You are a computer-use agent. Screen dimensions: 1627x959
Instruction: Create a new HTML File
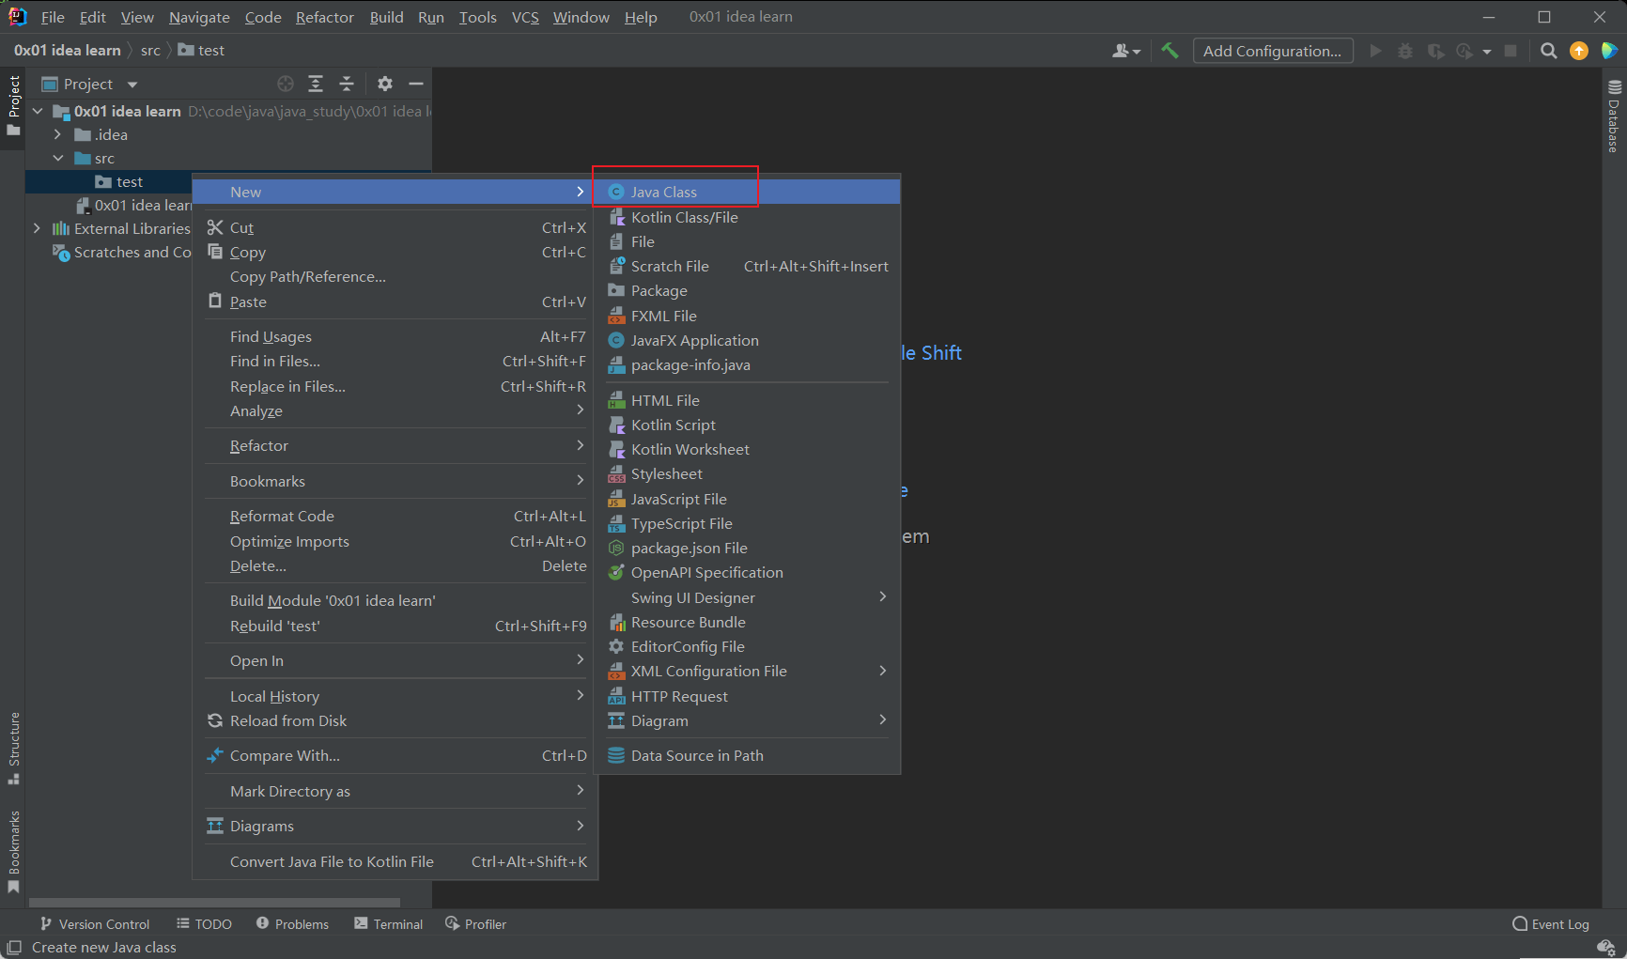pyautogui.click(x=747, y=400)
